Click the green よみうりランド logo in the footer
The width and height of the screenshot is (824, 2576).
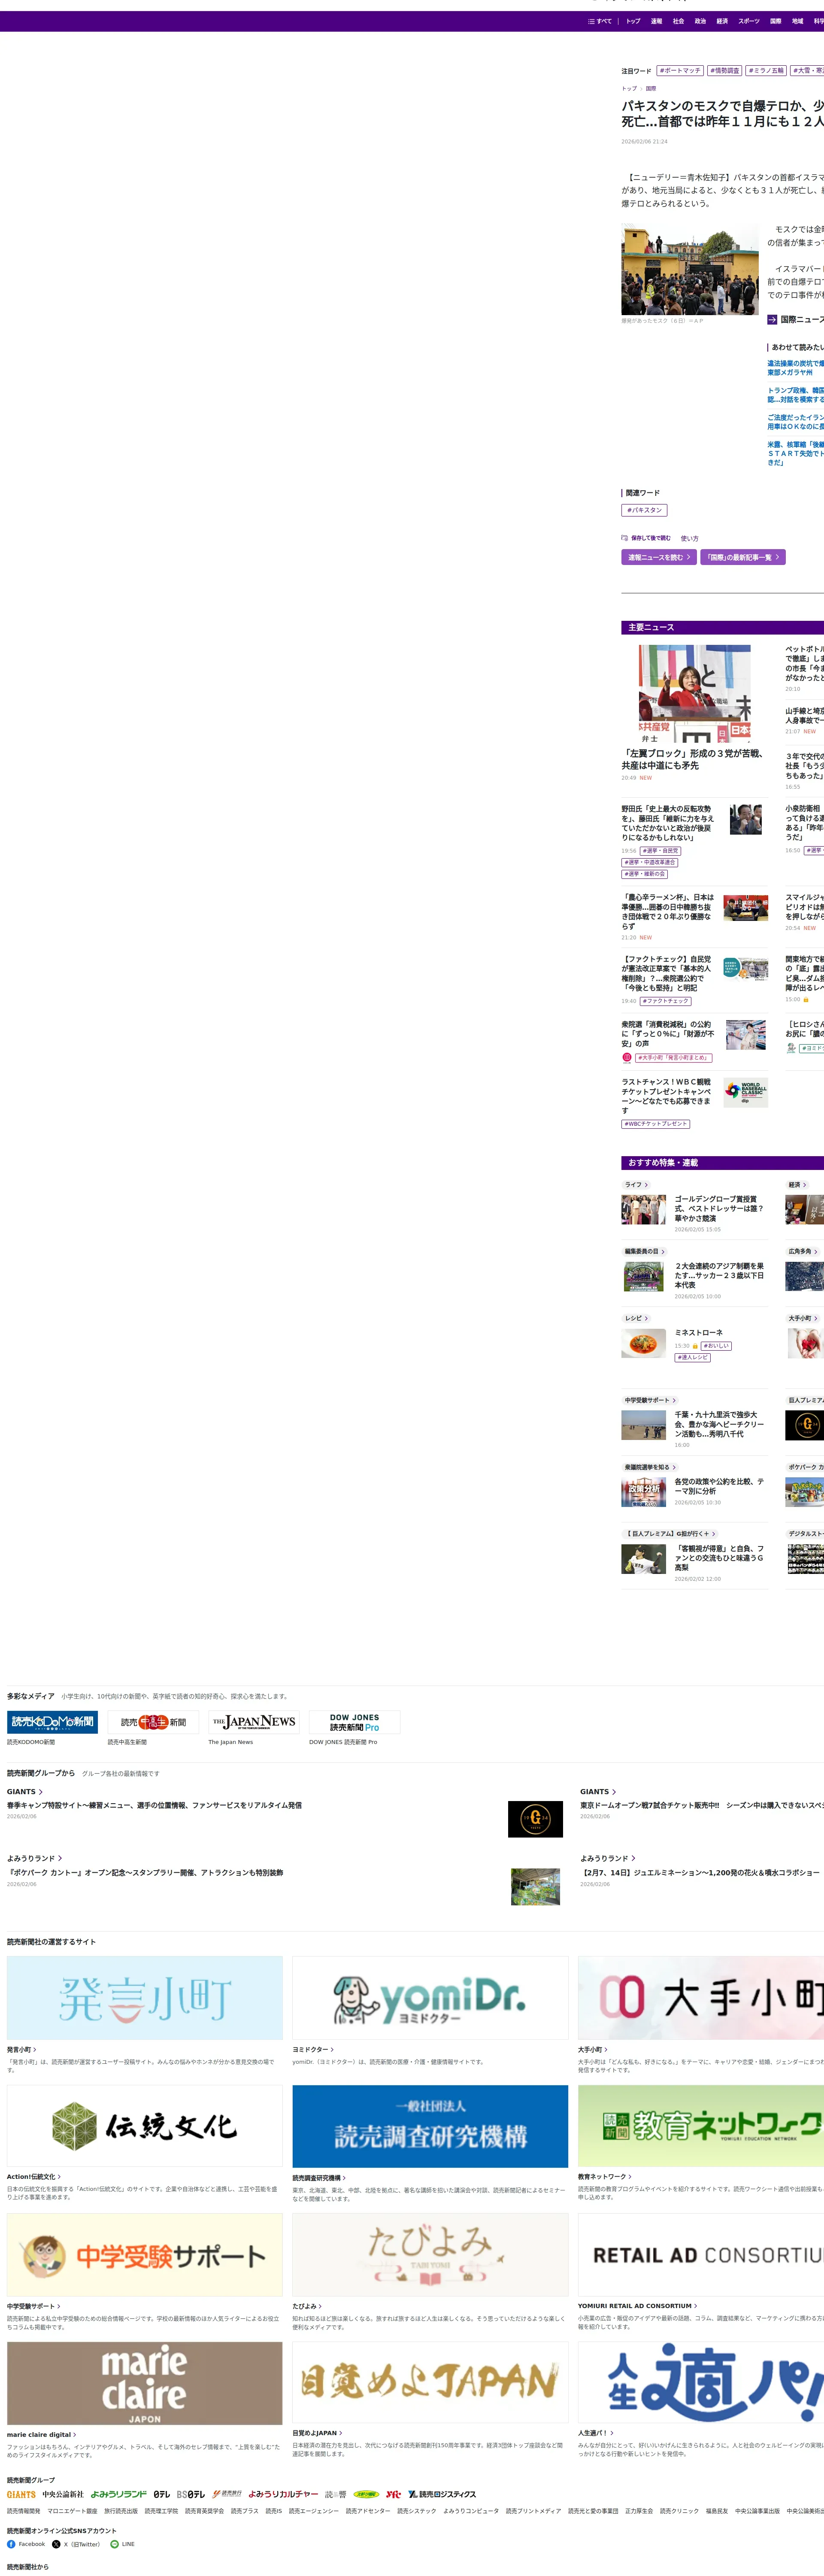119,2494
